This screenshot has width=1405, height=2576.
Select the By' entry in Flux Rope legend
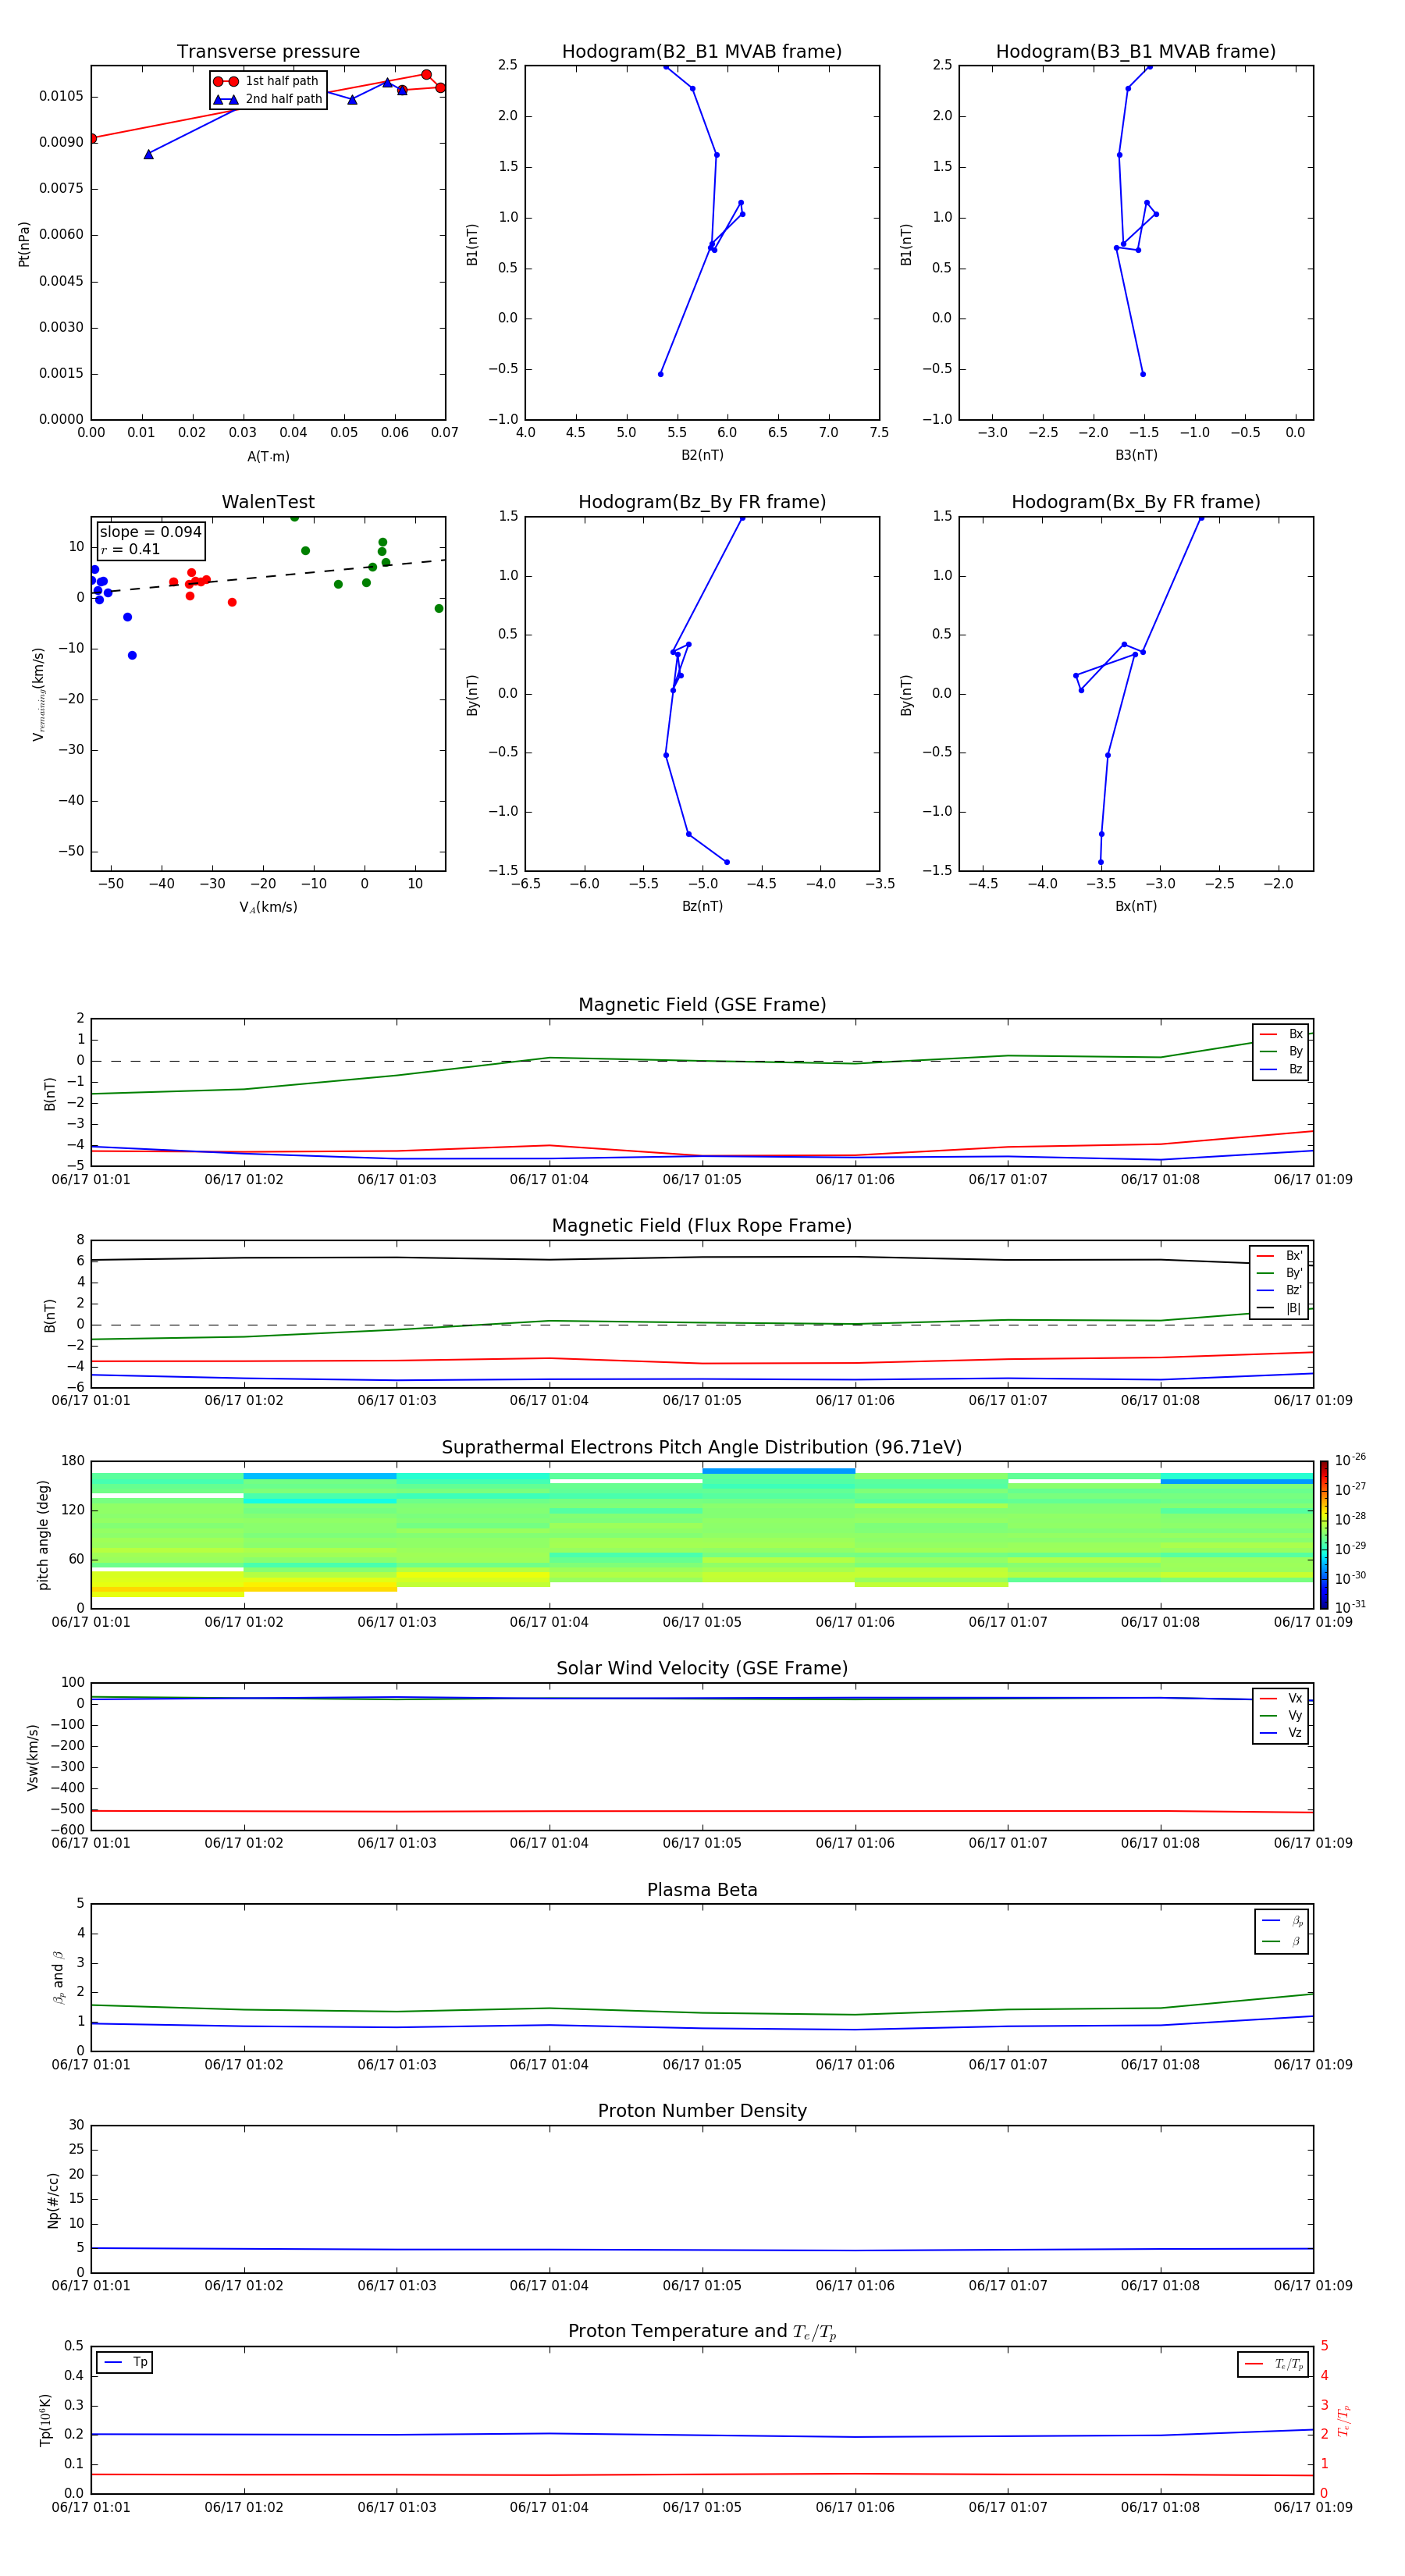point(1280,1273)
